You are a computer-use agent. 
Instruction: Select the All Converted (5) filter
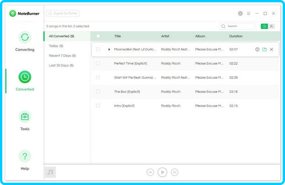click(67, 36)
